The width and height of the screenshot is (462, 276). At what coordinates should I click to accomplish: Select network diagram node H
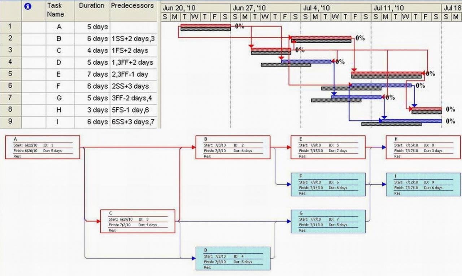point(423,147)
